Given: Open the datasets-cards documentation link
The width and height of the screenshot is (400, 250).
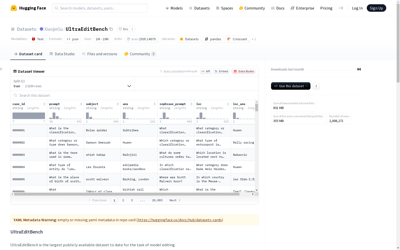Looking at the screenshot, I should [x=180, y=220].
